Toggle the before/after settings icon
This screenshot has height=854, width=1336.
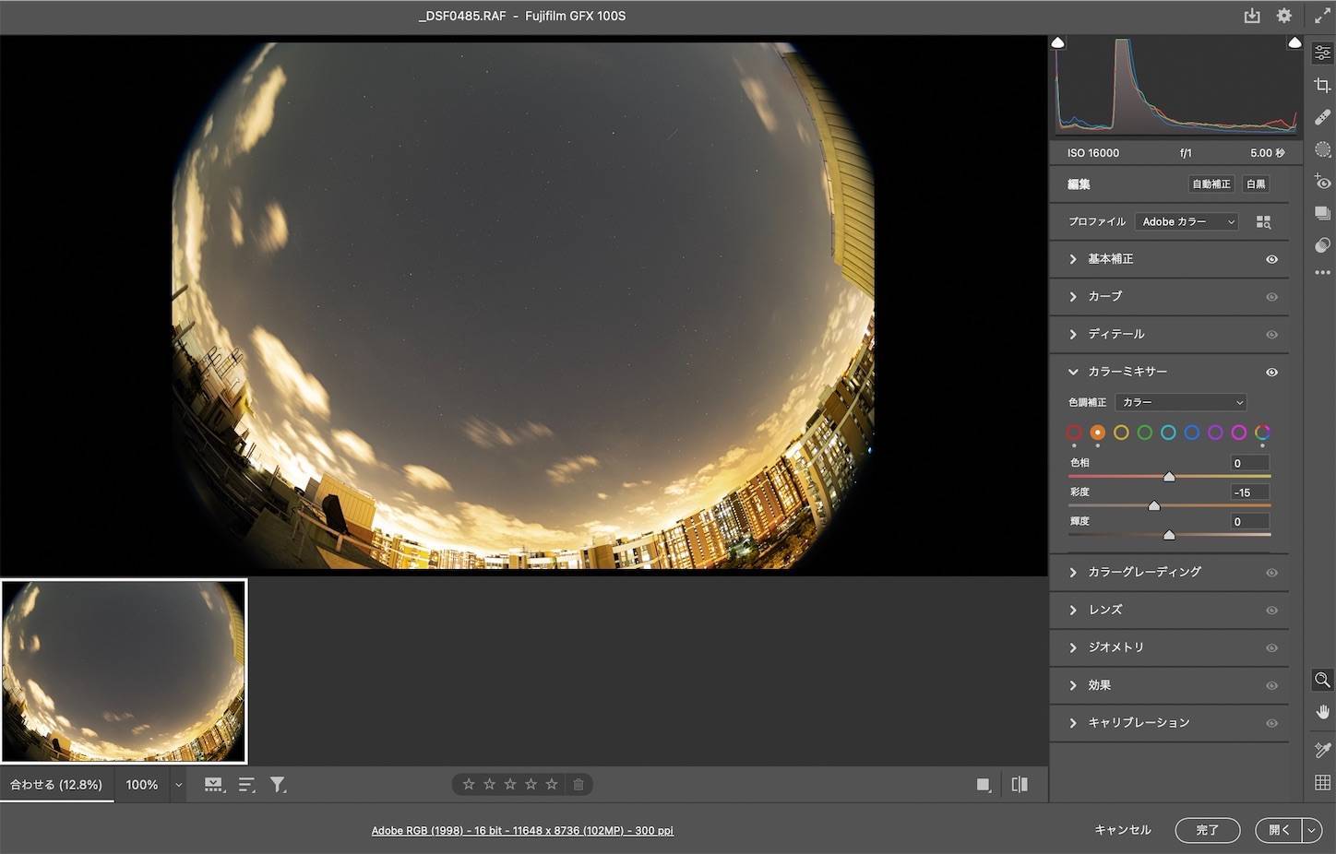(984, 785)
